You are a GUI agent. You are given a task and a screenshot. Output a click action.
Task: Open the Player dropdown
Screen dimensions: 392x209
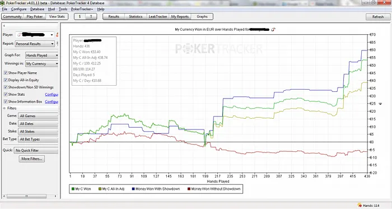pos(35,35)
